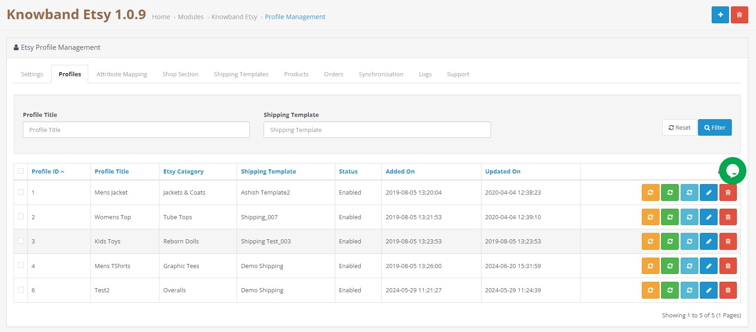This screenshot has width=756, height=332.
Task: Click orange sync icon for Mens TShirts row
Action: click(650, 266)
